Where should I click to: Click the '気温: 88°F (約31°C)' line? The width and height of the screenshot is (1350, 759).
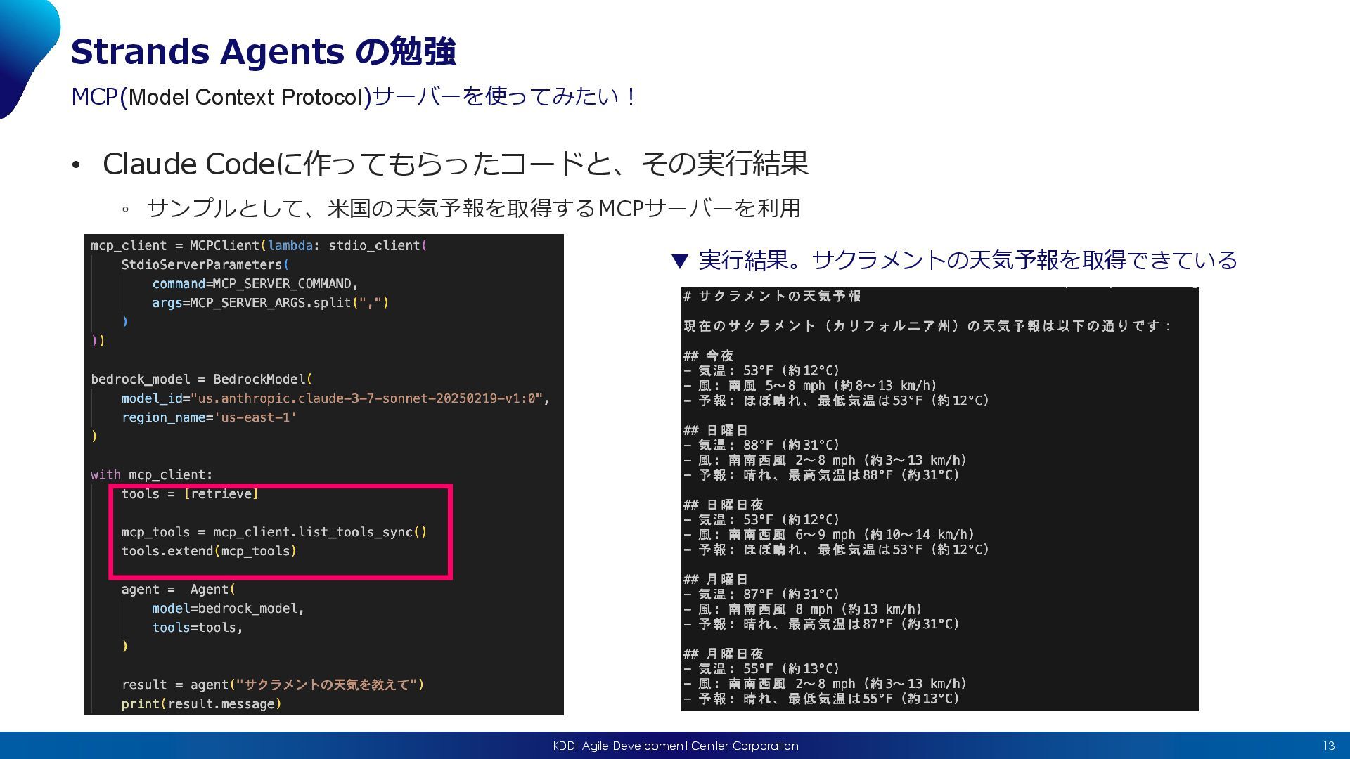[761, 445]
